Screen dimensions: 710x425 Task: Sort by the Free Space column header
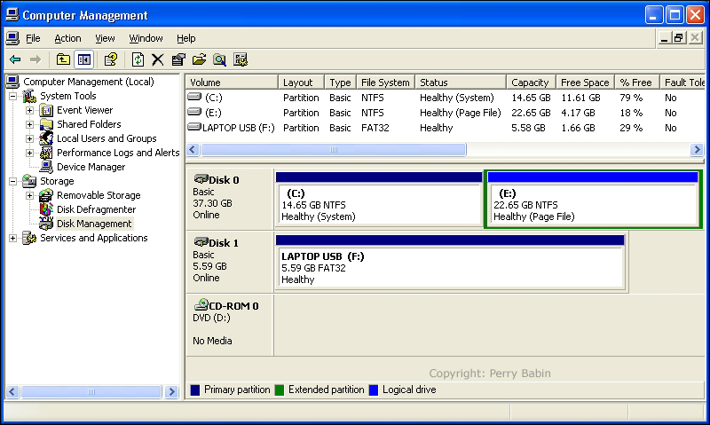pyautogui.click(x=585, y=83)
